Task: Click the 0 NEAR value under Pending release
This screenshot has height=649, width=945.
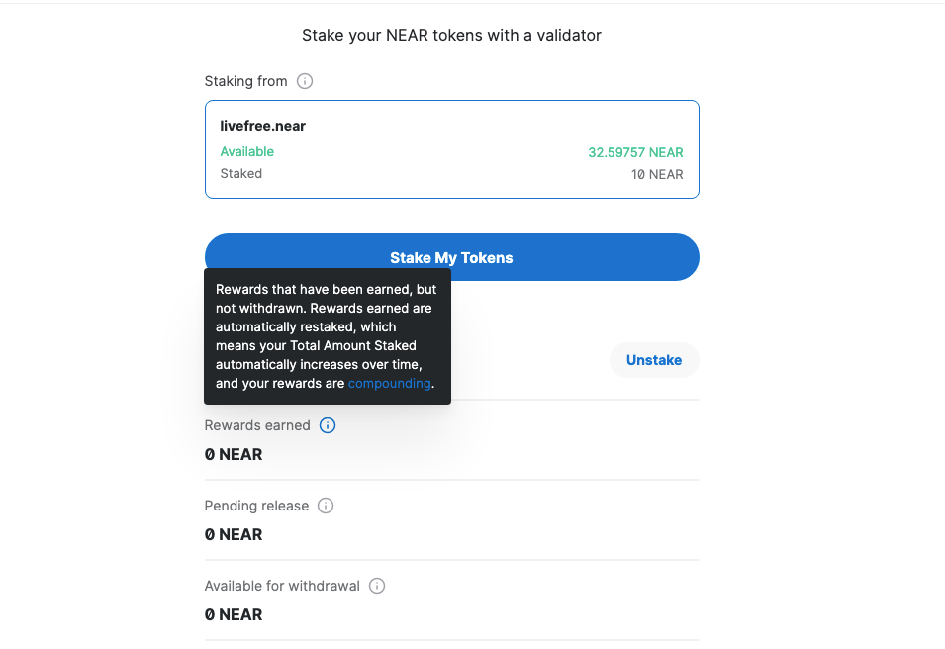Action: 234,535
